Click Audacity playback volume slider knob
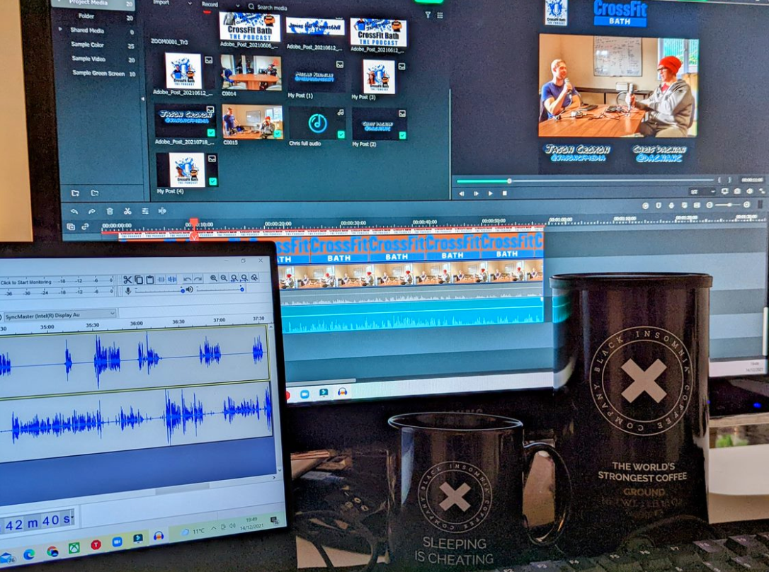This screenshot has height=572, width=769. click(241, 290)
